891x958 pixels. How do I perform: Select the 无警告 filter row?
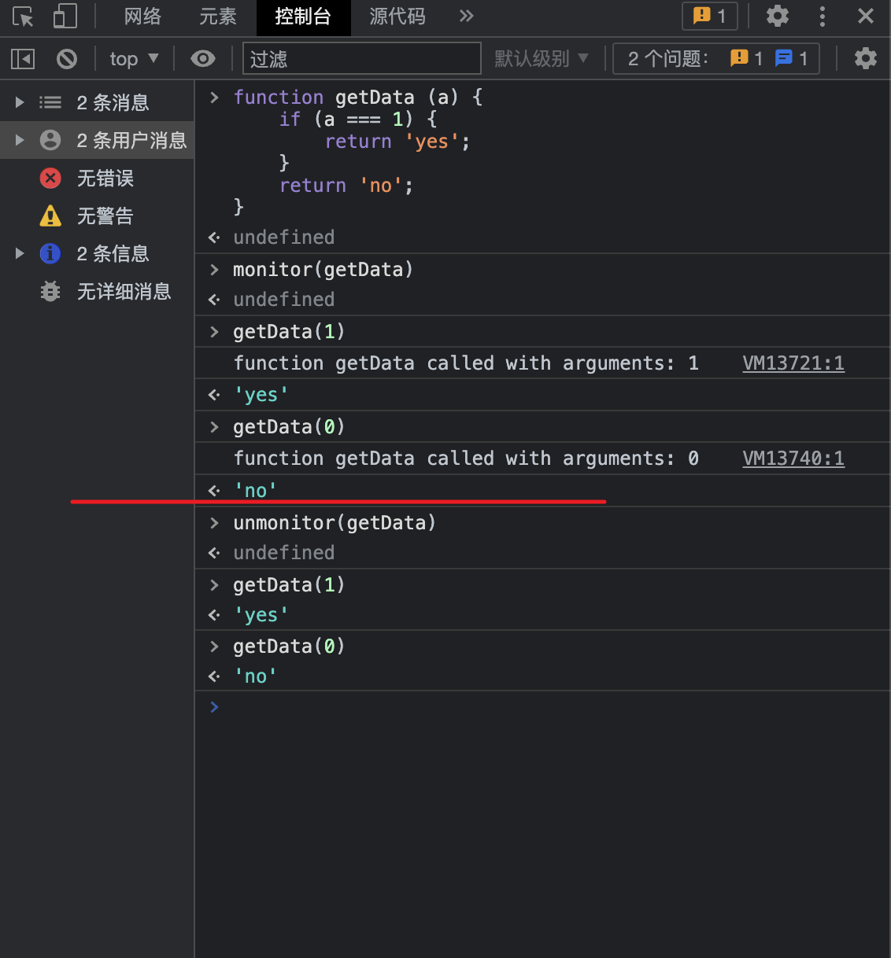pos(98,216)
